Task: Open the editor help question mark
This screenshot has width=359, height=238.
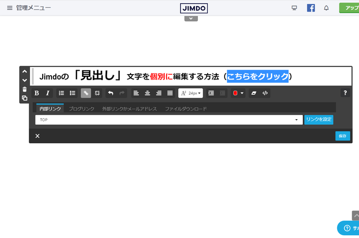Action: pyautogui.click(x=345, y=93)
